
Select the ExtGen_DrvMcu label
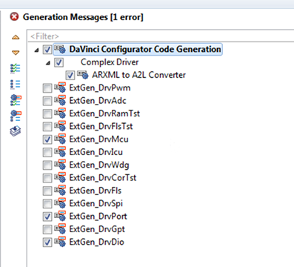(98, 139)
